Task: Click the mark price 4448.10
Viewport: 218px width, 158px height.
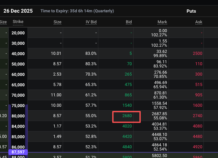Action: click(159, 134)
